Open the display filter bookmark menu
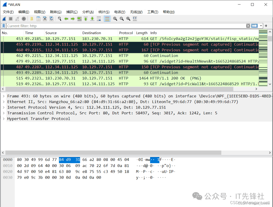The width and height of the screenshot is (273, 207). click(4, 26)
